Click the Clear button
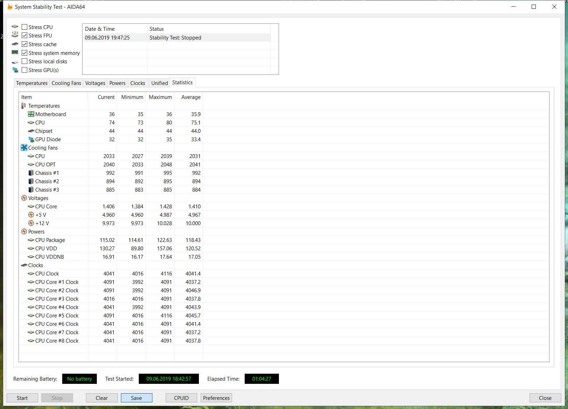Screen dimensions: 568x409 (102, 398)
